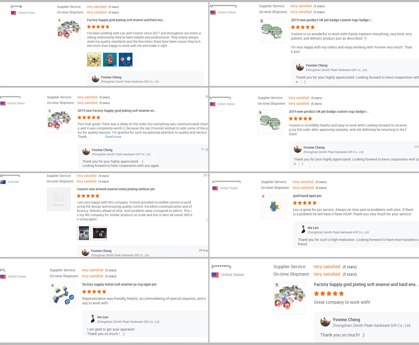Open the "factory supply metal soft enamel jw org lapel pin" title
Screen dimensions: 419x345
pyautogui.click(x=119, y=284)
